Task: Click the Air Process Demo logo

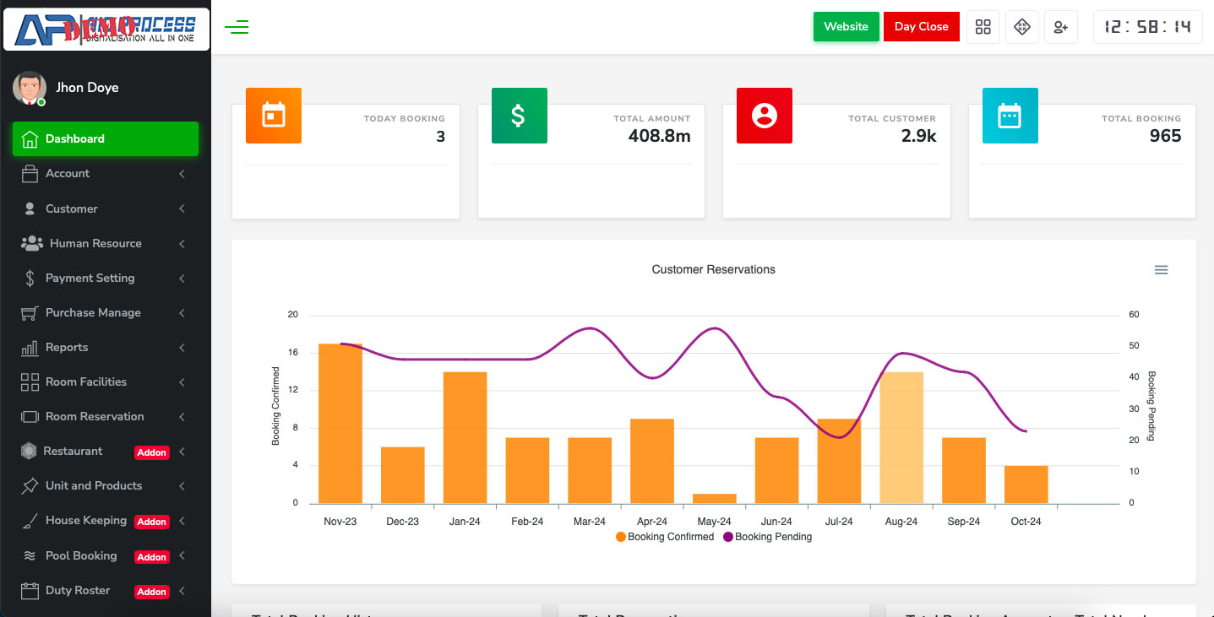Action: pyautogui.click(x=106, y=30)
